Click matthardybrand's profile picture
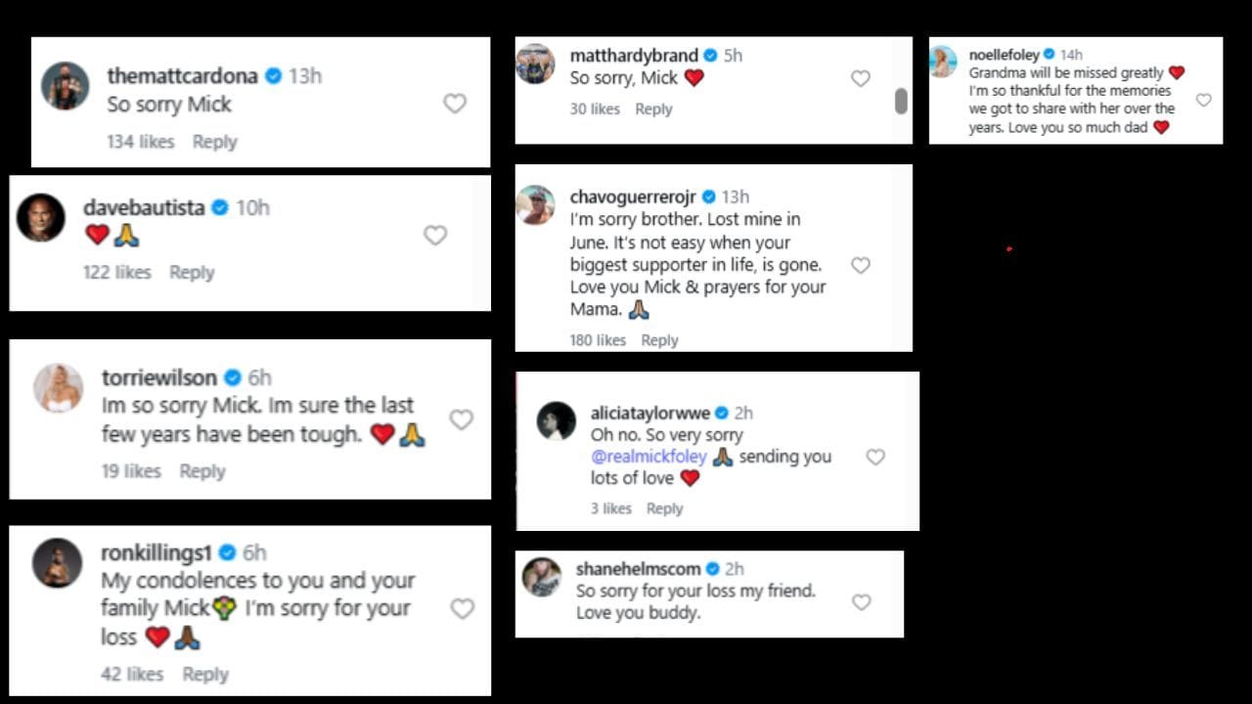 [x=536, y=65]
